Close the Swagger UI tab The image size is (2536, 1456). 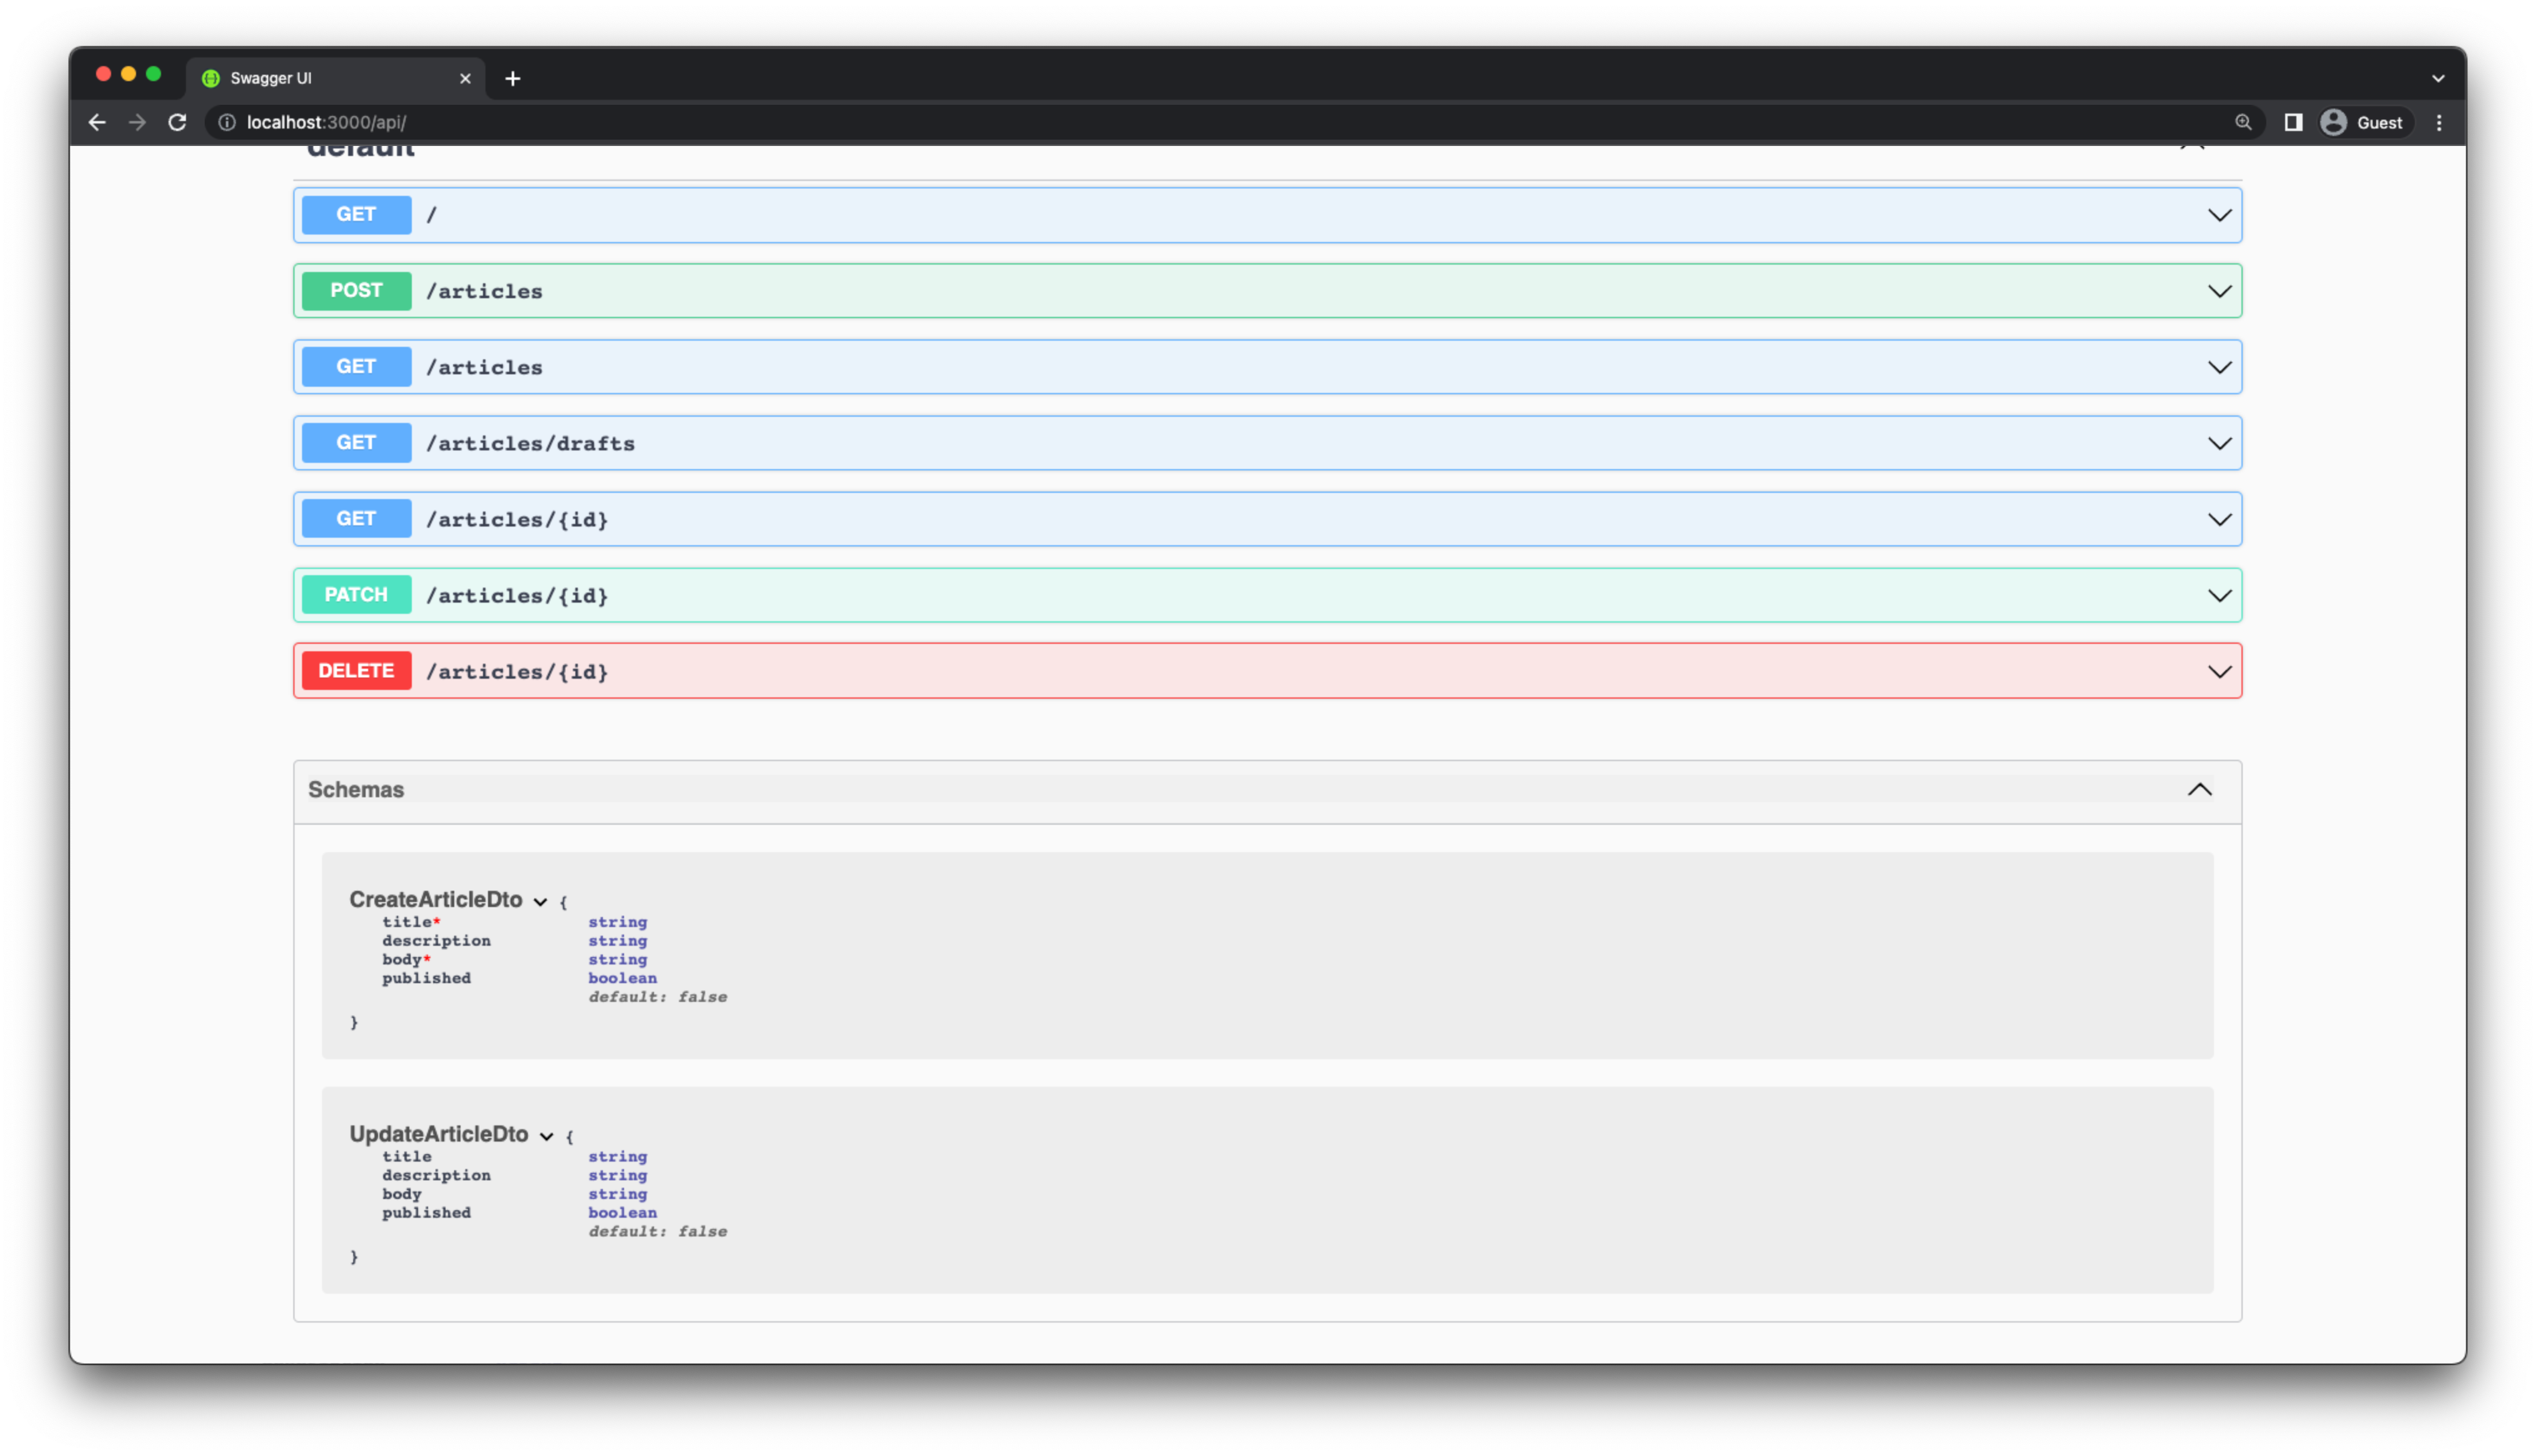pyautogui.click(x=465, y=78)
